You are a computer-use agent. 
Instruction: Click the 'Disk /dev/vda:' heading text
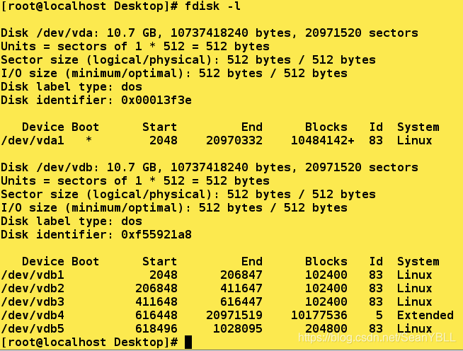pyautogui.click(x=50, y=33)
